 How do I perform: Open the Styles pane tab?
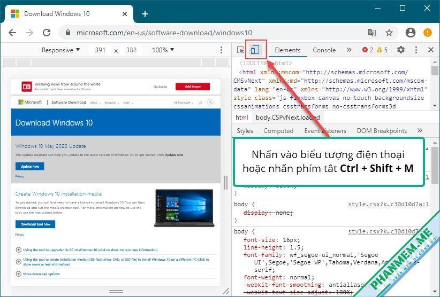(245, 131)
